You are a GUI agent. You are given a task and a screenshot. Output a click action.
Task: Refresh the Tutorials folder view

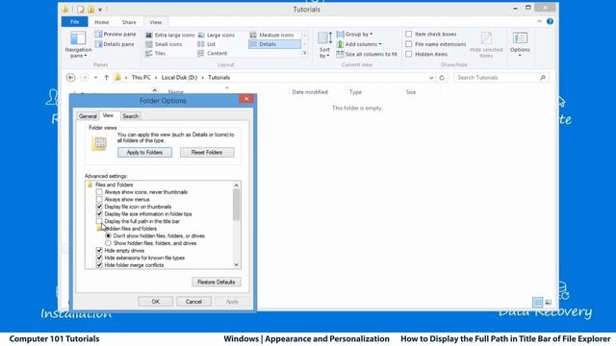coord(442,78)
